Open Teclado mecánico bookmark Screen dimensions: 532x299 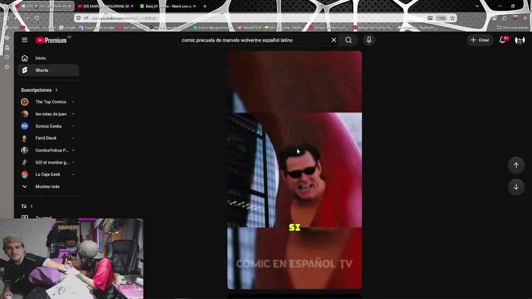click(328, 27)
